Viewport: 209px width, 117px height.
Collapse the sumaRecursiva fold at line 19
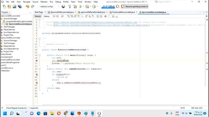[40, 69]
